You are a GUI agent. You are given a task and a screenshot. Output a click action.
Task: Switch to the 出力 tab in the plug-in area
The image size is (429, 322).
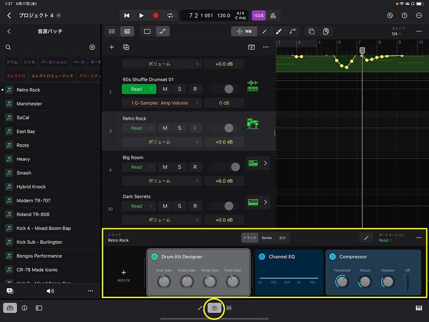282,238
